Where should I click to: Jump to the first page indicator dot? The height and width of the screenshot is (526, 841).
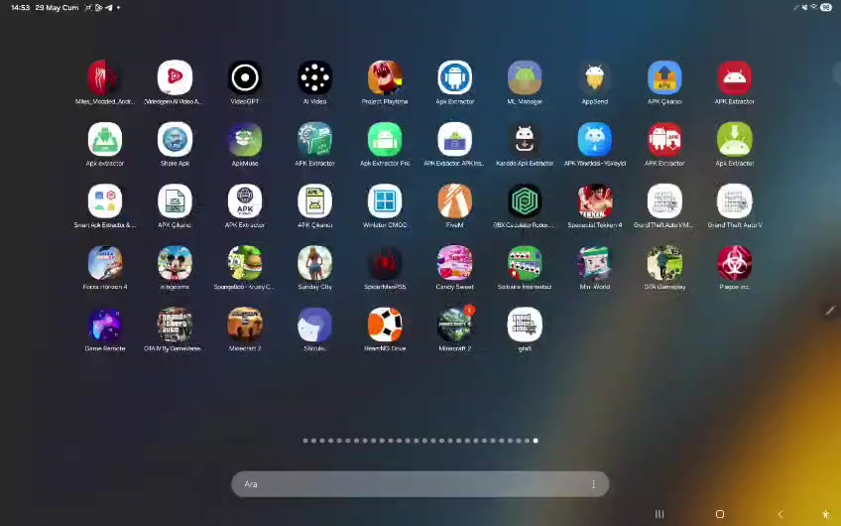pyautogui.click(x=305, y=441)
